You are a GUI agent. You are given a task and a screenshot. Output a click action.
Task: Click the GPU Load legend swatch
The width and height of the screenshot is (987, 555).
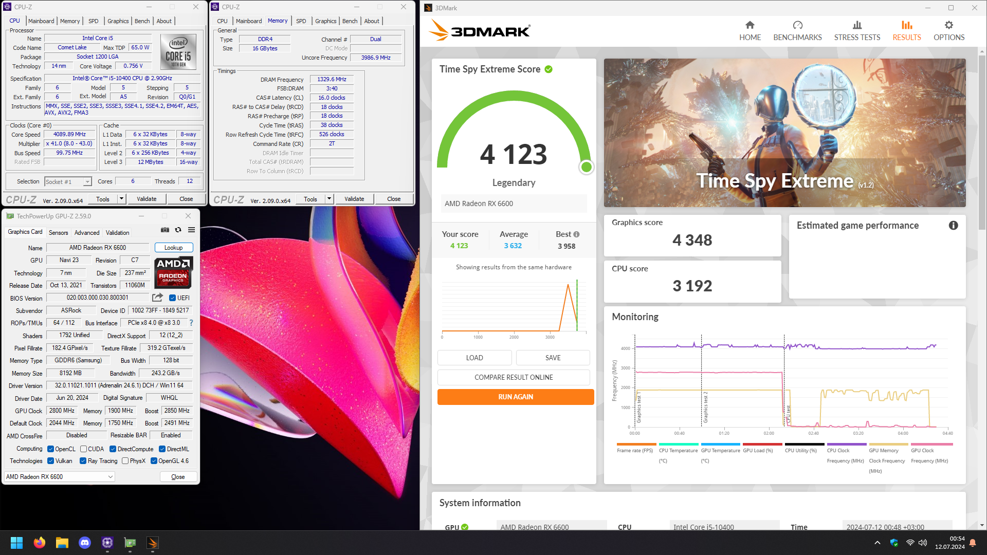click(762, 444)
